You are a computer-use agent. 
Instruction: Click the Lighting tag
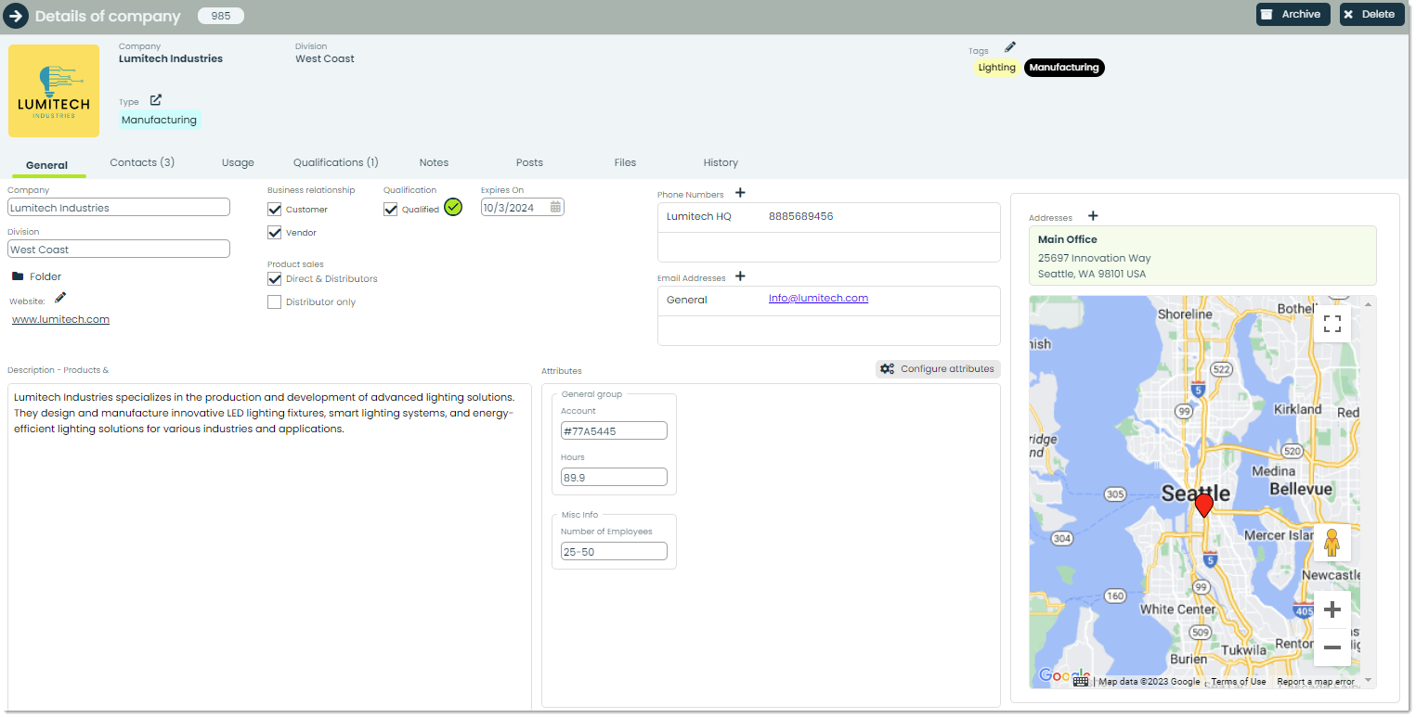coord(997,68)
